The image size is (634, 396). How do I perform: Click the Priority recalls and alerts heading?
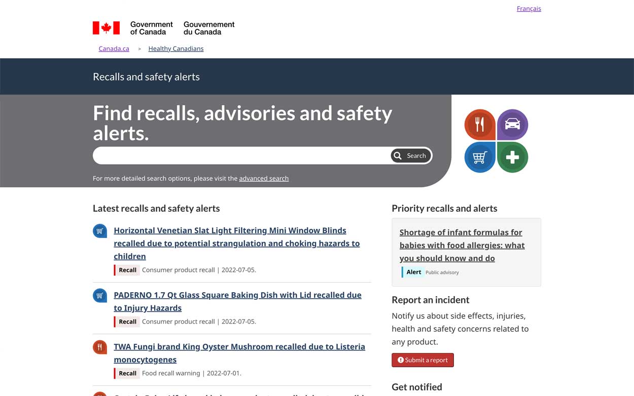[x=444, y=209]
